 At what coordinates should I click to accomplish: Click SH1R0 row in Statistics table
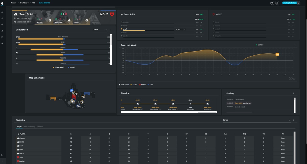point(155,142)
